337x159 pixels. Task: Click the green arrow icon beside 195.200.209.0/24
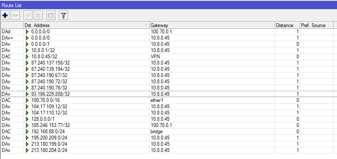(27, 137)
